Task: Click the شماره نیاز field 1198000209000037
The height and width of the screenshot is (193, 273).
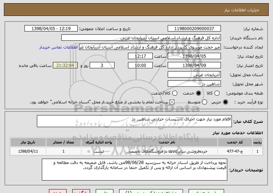Action: click(194, 29)
